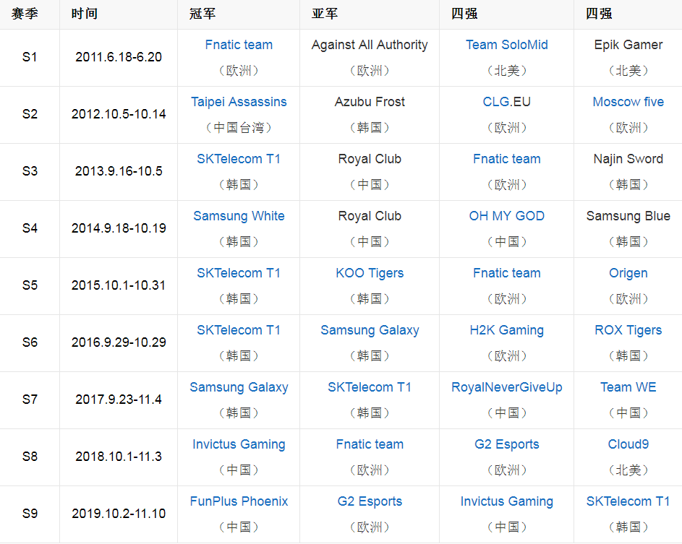Follow the RoyalNeverGiveUp link
Viewport: 682px width, 544px height.
(x=507, y=387)
